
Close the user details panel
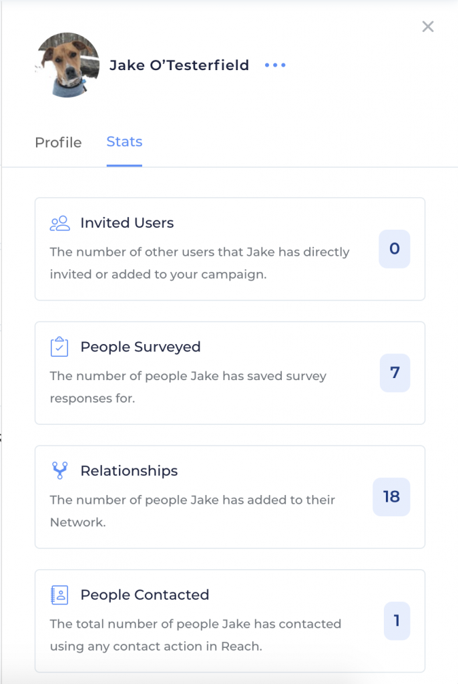(428, 27)
